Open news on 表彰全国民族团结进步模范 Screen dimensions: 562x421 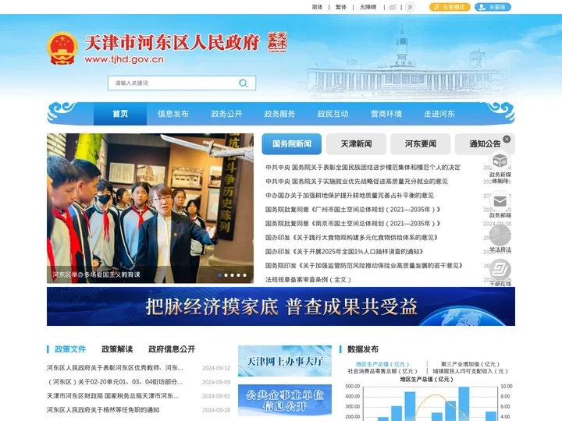click(363, 167)
